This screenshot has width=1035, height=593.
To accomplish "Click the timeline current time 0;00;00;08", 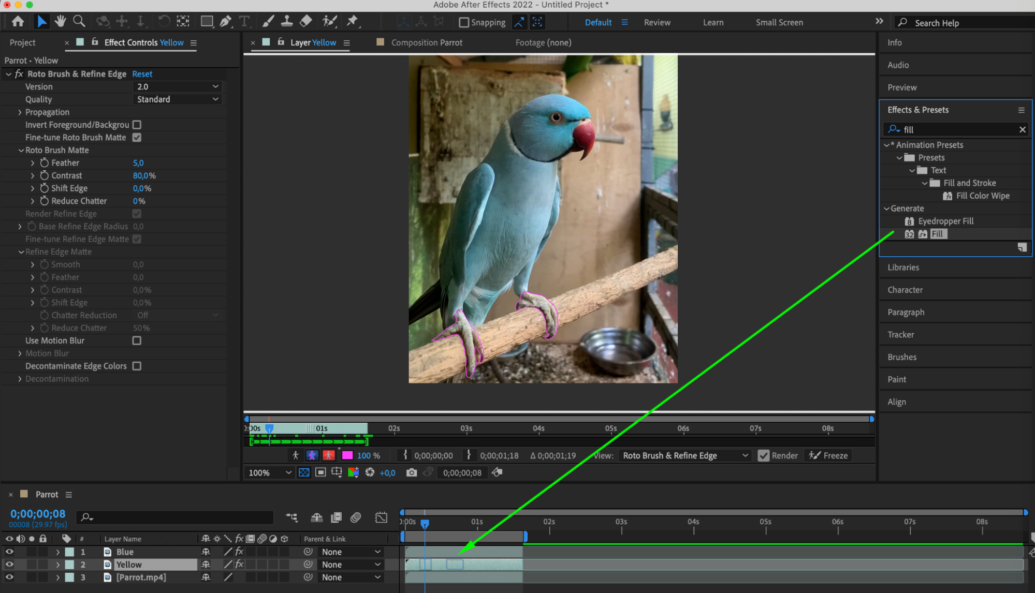I will tap(38, 514).
